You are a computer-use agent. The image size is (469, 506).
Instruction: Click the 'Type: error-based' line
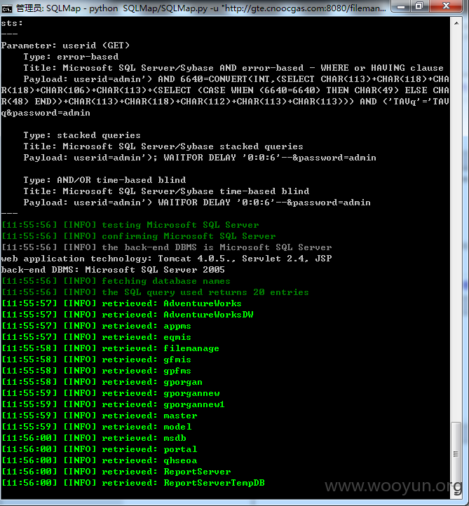(71, 57)
